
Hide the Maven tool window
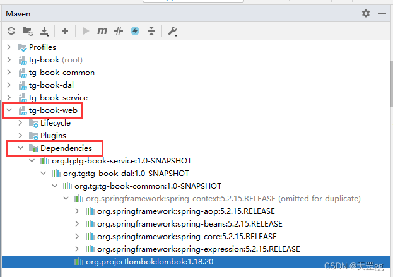382,13
